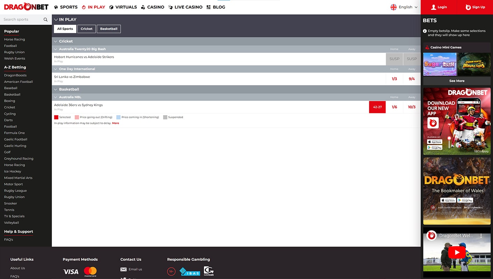493x279 pixels.
Task: Click the Mastercard payment icon in the footer
Action: 90,272
